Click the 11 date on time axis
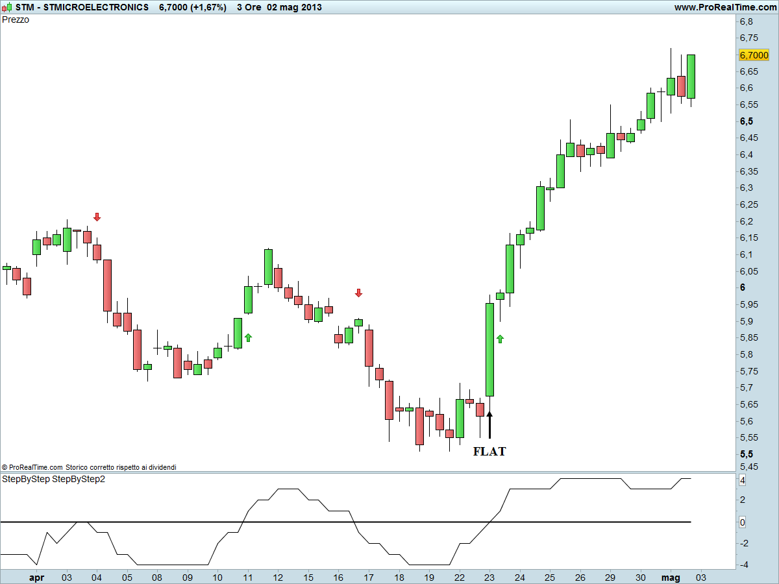The height and width of the screenshot is (584, 779). point(247,576)
